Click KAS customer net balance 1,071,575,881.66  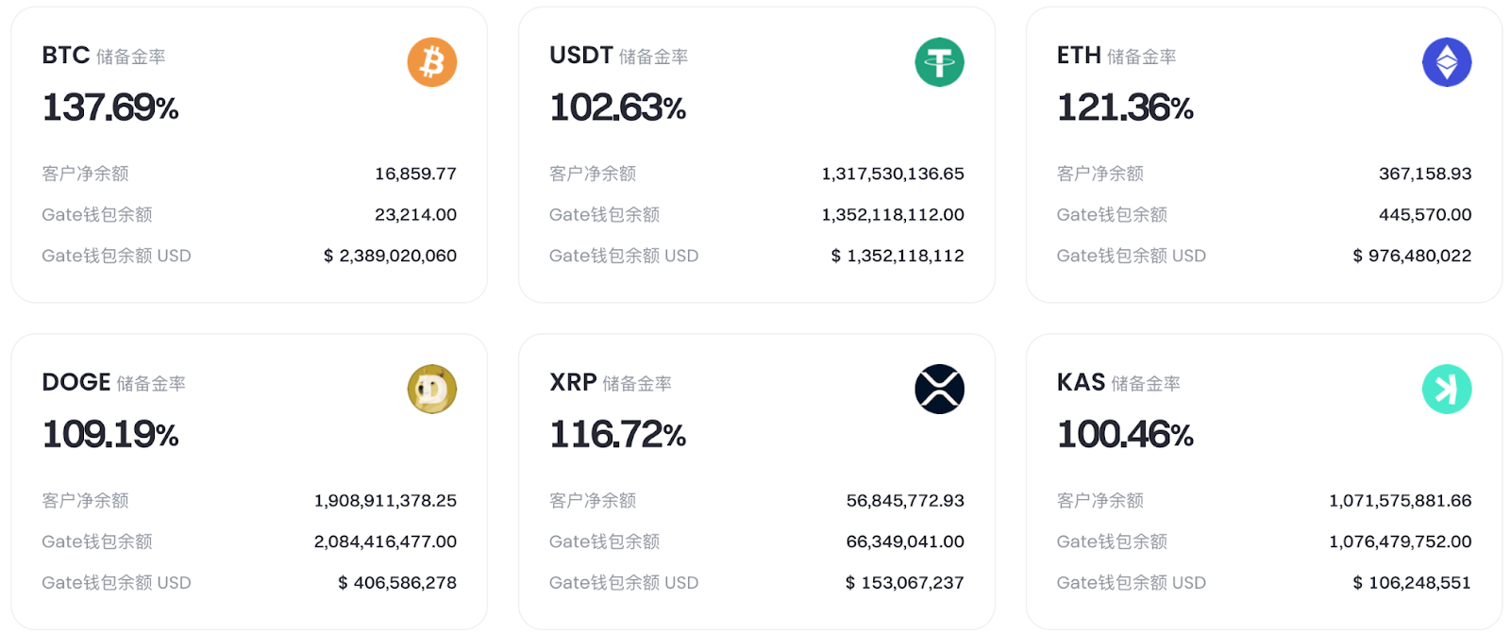1401,501
